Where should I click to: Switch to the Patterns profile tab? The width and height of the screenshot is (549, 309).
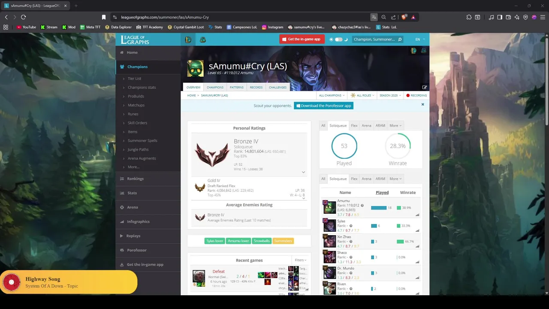click(x=236, y=88)
